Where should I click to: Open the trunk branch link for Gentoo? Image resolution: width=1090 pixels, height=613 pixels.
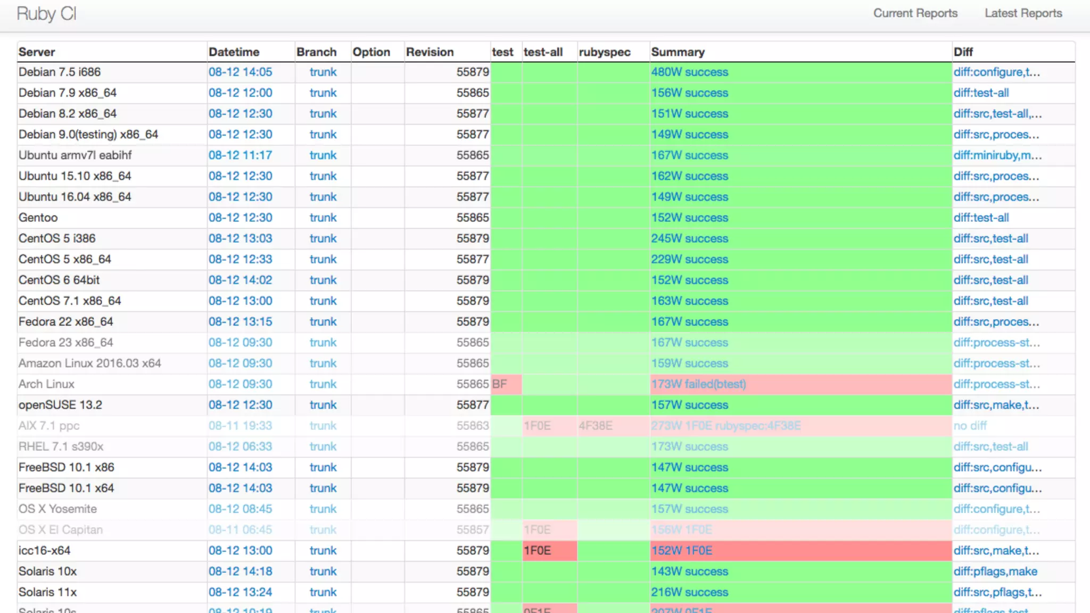coord(323,218)
